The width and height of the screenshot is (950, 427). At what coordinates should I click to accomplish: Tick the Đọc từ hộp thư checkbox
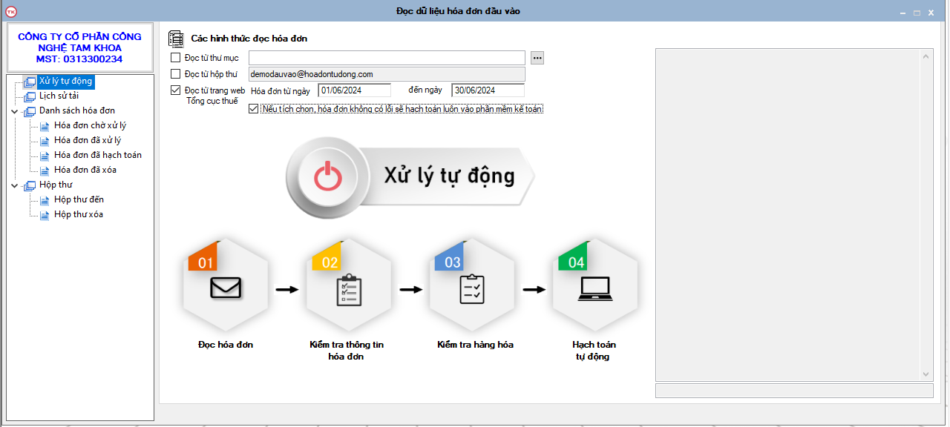tap(176, 74)
